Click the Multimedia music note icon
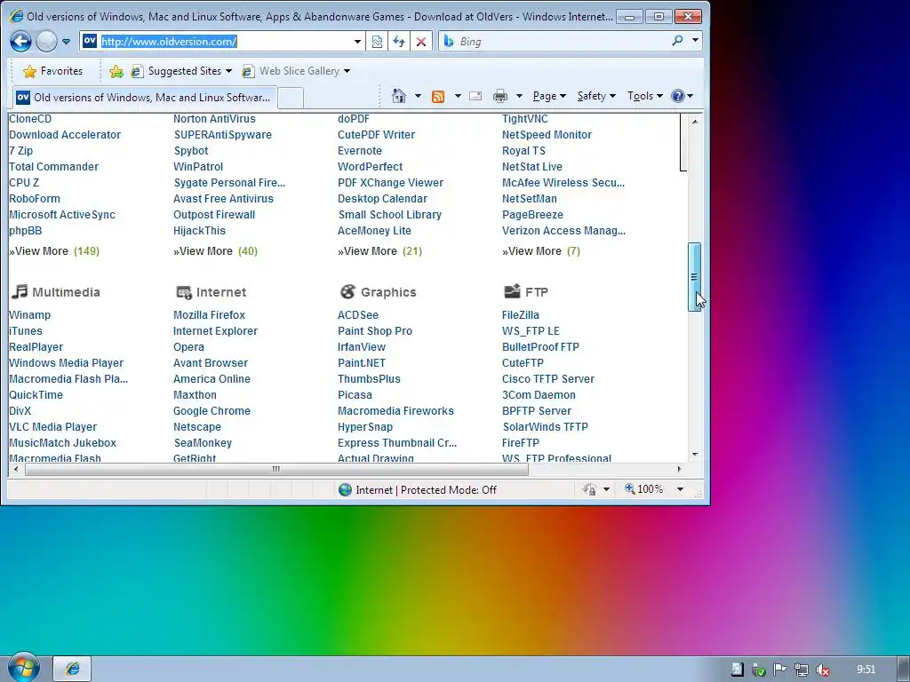 coord(20,291)
